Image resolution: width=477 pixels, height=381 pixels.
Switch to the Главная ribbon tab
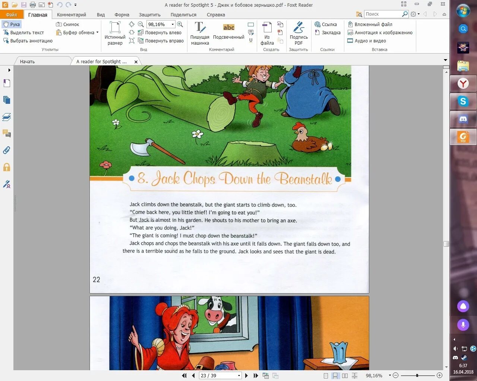pos(38,15)
